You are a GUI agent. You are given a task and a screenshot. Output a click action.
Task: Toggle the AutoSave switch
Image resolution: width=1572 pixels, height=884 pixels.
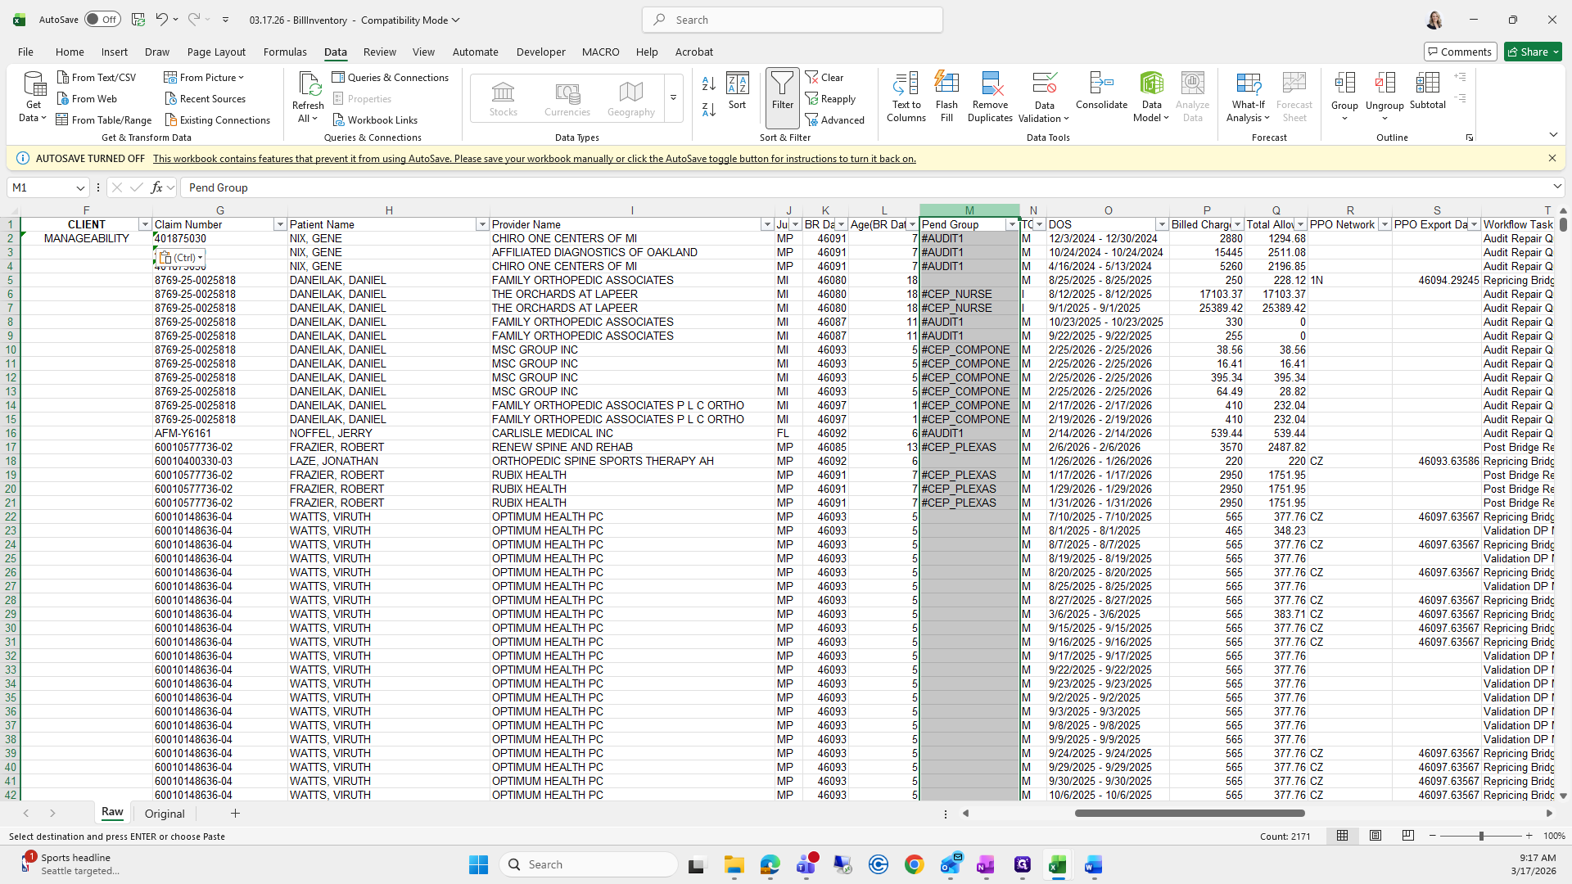(102, 20)
